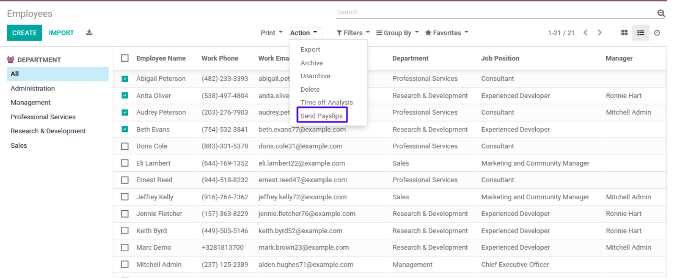
Task: Open the Print dropdown menu
Action: (x=271, y=33)
